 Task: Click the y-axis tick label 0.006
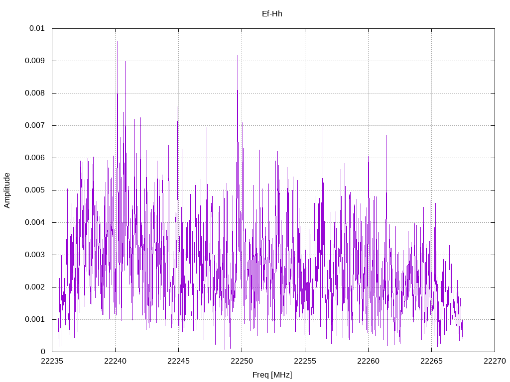[35, 158]
